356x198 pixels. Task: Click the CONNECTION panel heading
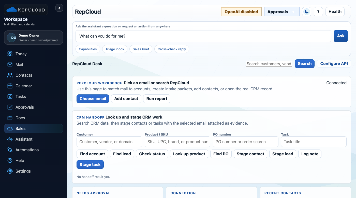coord(183,193)
